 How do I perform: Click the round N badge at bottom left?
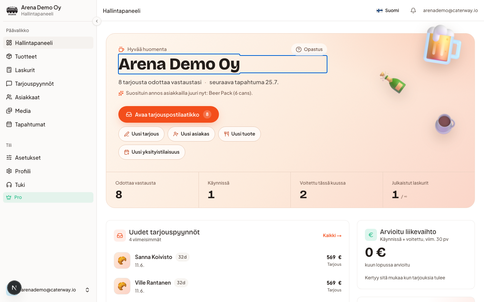pyautogui.click(x=14, y=288)
